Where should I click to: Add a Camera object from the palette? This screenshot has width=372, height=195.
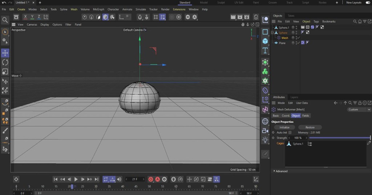265,130
